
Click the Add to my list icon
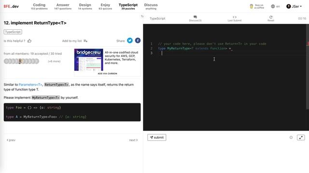point(85,41)
